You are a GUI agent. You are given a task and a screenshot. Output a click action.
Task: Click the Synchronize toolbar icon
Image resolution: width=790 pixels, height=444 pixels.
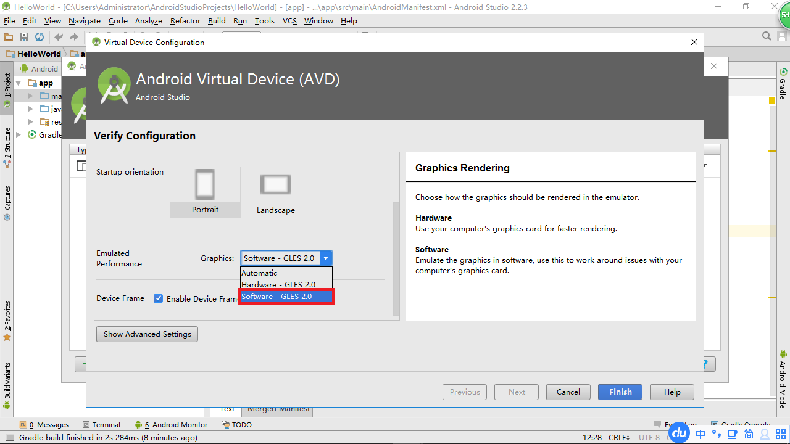[x=39, y=37]
